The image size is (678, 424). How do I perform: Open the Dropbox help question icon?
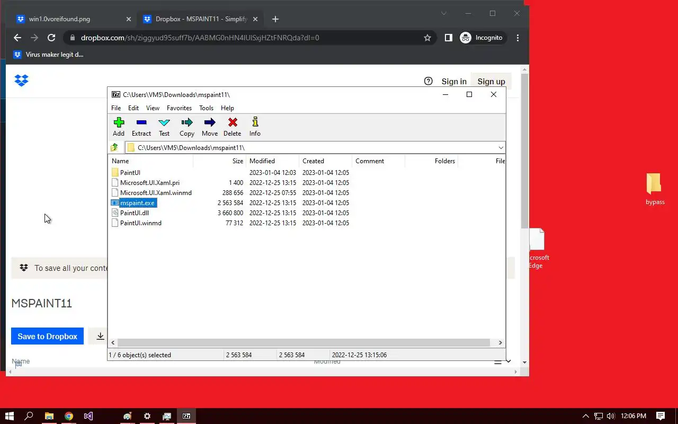(x=429, y=81)
